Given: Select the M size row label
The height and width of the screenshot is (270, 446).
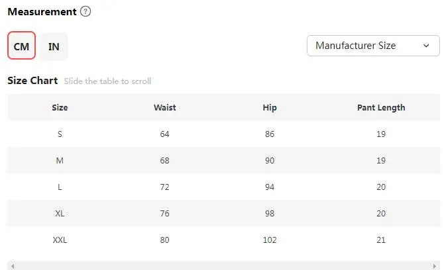Looking at the screenshot, I should 60,161.
